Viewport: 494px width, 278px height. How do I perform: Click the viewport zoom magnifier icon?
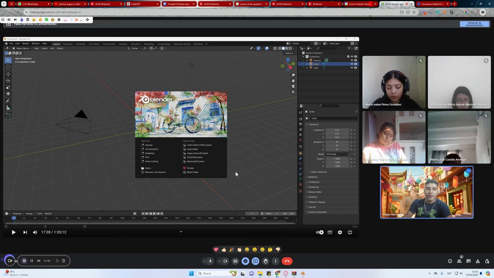[293, 75]
